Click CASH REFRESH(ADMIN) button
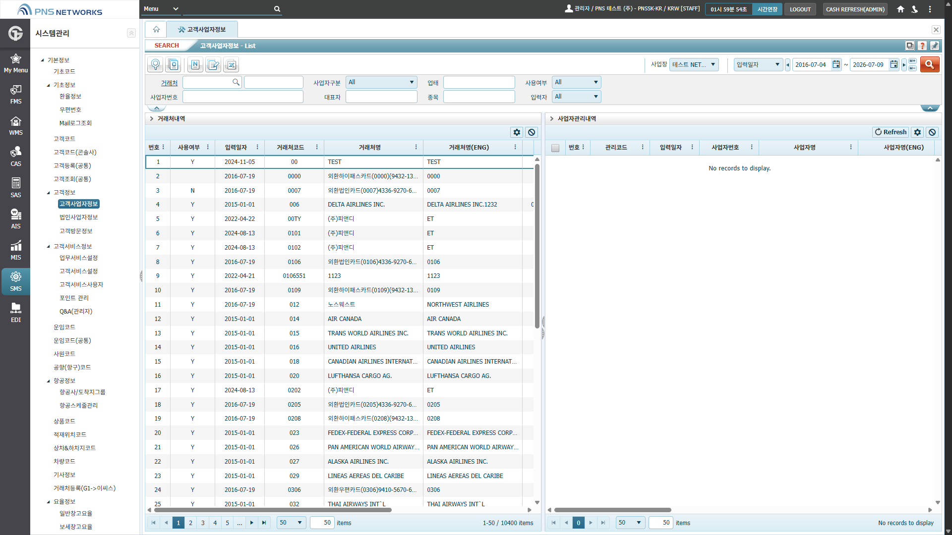Image resolution: width=952 pixels, height=535 pixels. (855, 9)
